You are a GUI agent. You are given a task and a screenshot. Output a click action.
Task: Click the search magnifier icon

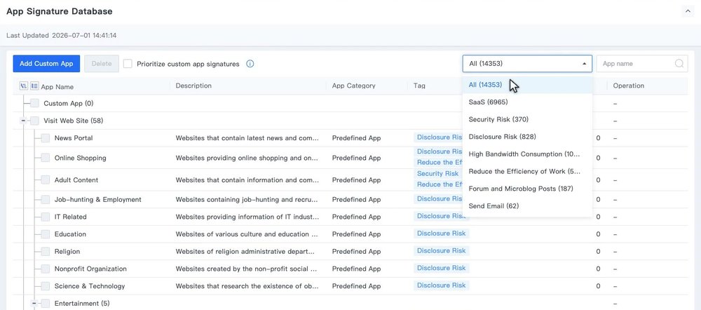tap(679, 64)
